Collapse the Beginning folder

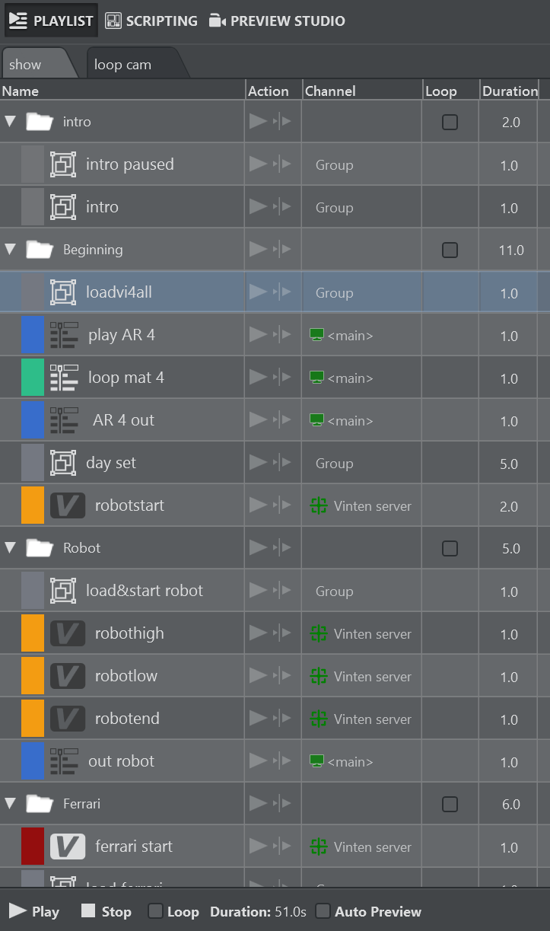point(11,250)
